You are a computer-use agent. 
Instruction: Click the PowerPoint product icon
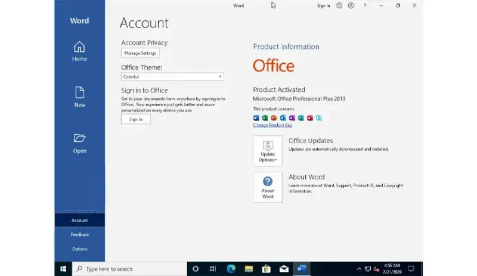(274, 118)
